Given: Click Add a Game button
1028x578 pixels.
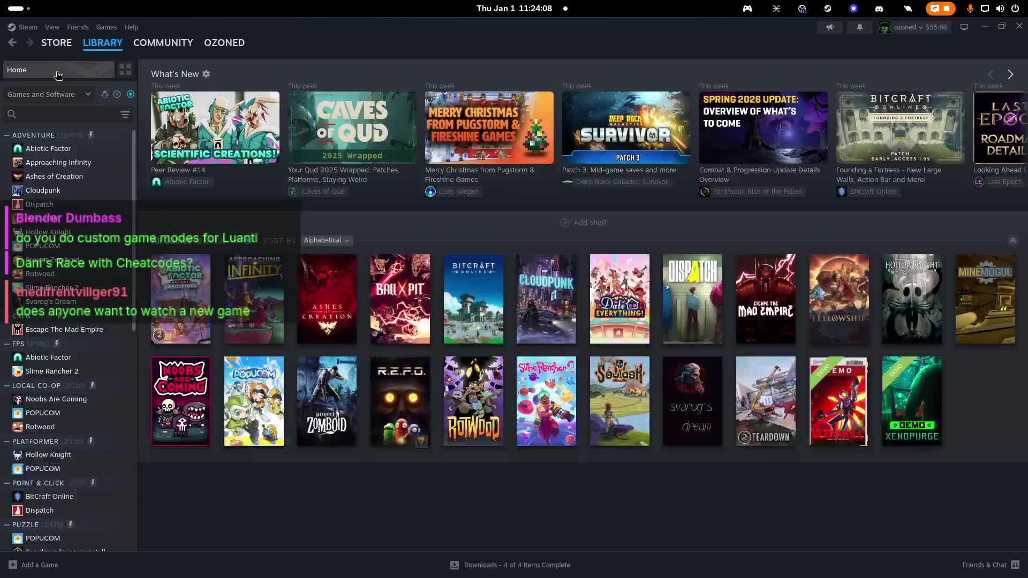Looking at the screenshot, I should (x=33, y=565).
